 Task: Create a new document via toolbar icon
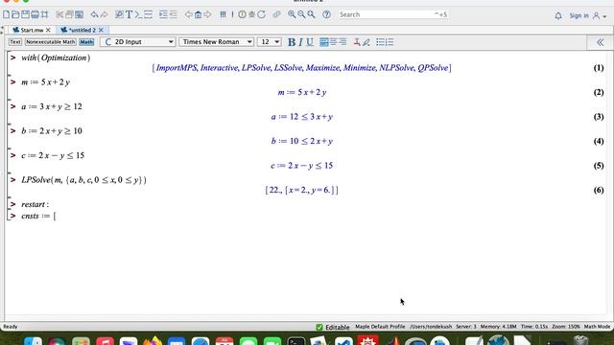point(7,14)
